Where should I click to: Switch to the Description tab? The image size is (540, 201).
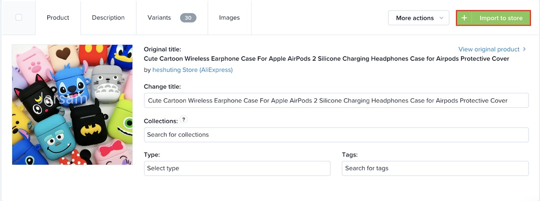108,18
